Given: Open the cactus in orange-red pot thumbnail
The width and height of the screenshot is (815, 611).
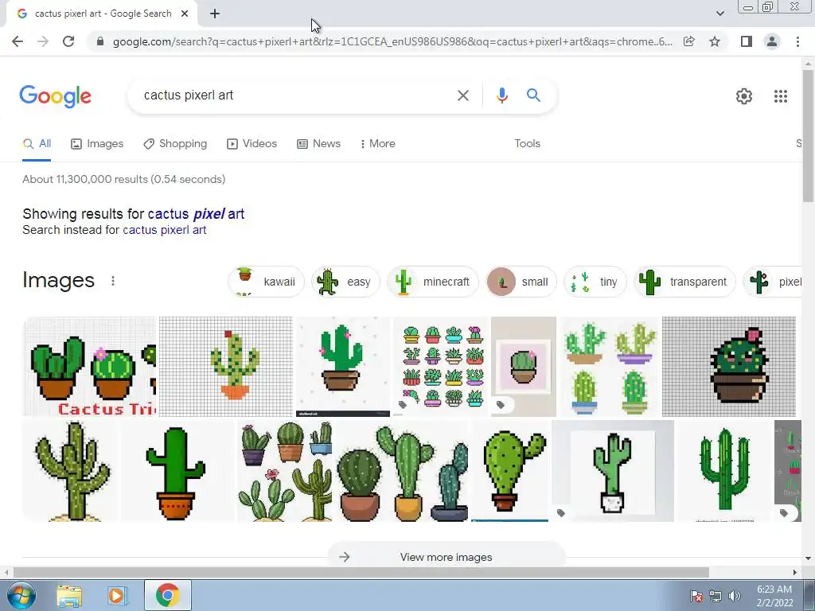Looking at the screenshot, I should pos(176,471).
